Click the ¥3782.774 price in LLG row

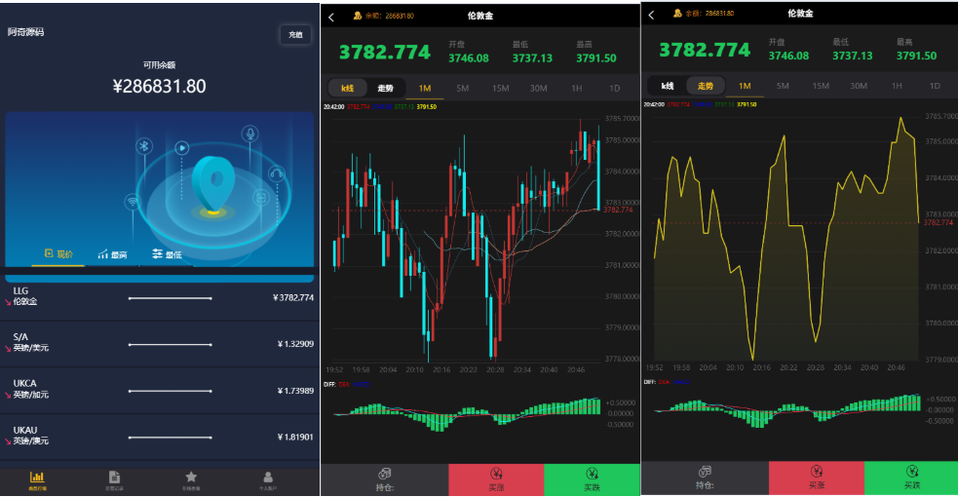292,297
